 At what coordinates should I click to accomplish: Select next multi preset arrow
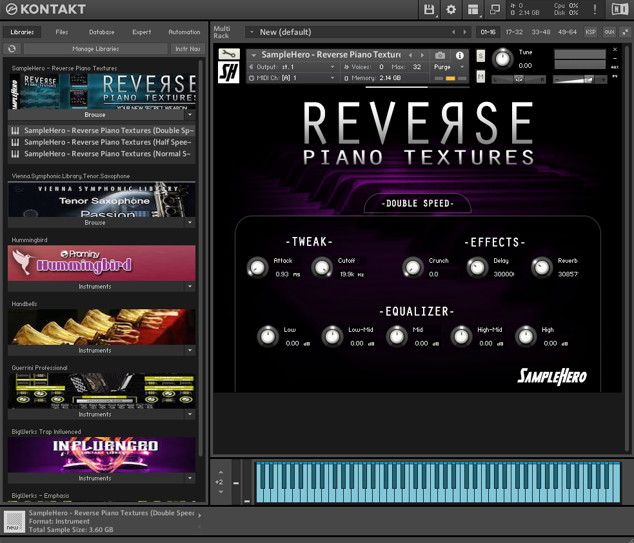pos(465,32)
